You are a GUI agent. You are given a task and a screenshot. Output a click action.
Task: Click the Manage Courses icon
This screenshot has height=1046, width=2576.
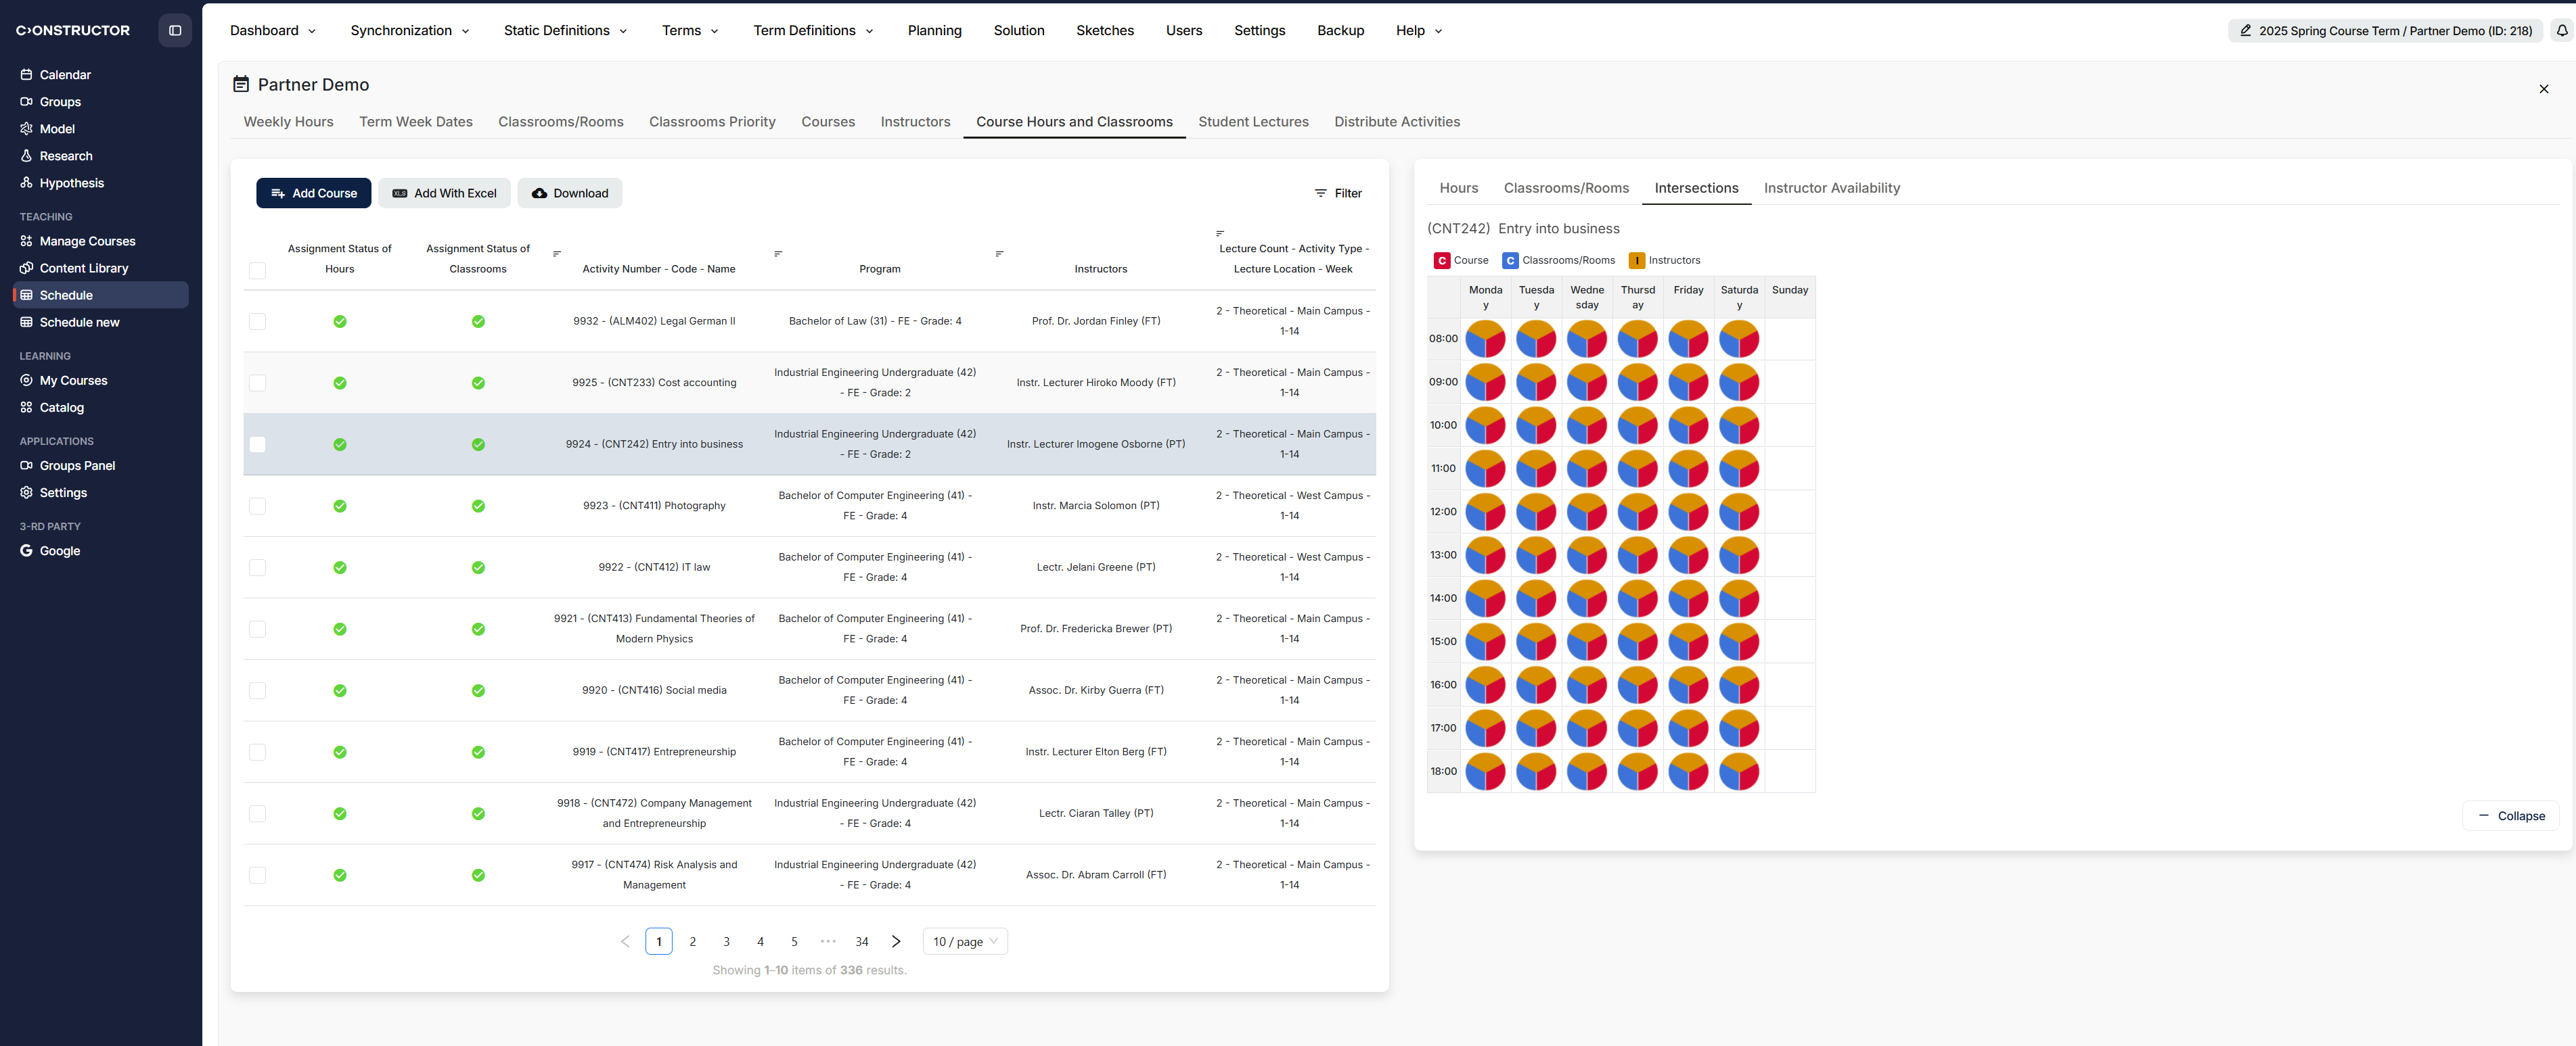pyautogui.click(x=26, y=240)
